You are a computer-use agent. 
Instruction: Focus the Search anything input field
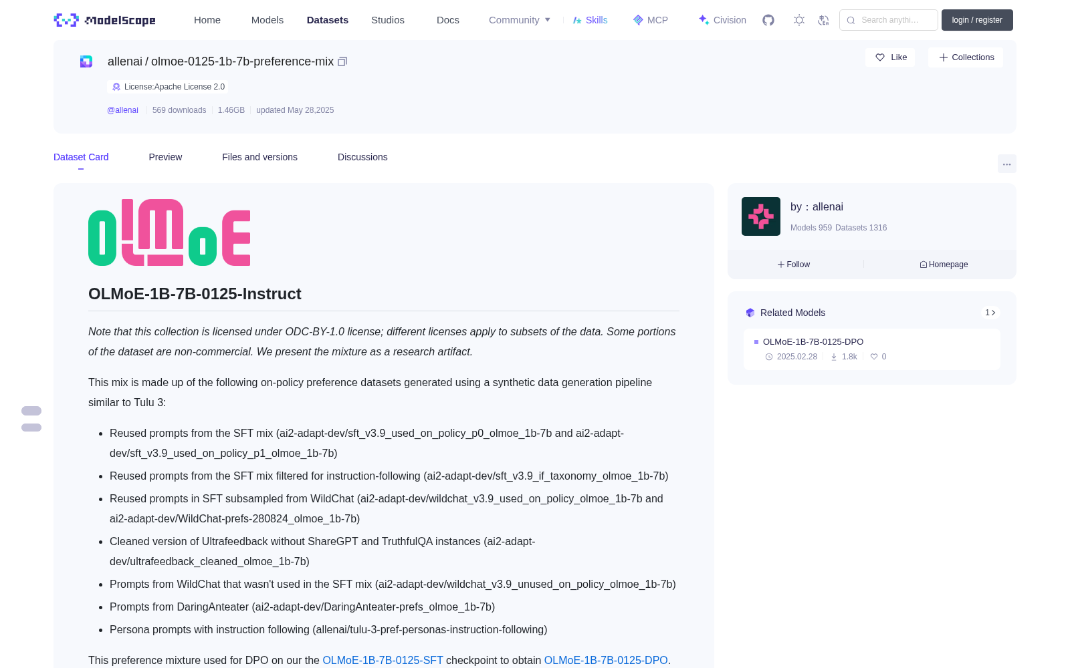(889, 20)
